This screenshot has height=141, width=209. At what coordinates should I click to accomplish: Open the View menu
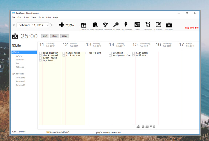(34, 17)
